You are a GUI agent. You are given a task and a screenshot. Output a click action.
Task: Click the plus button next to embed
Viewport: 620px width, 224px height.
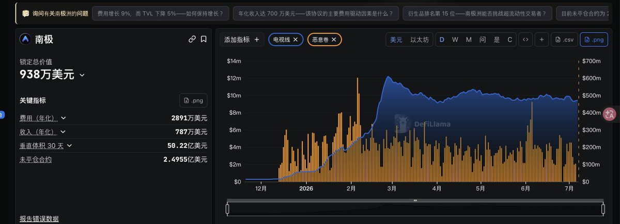click(x=541, y=40)
